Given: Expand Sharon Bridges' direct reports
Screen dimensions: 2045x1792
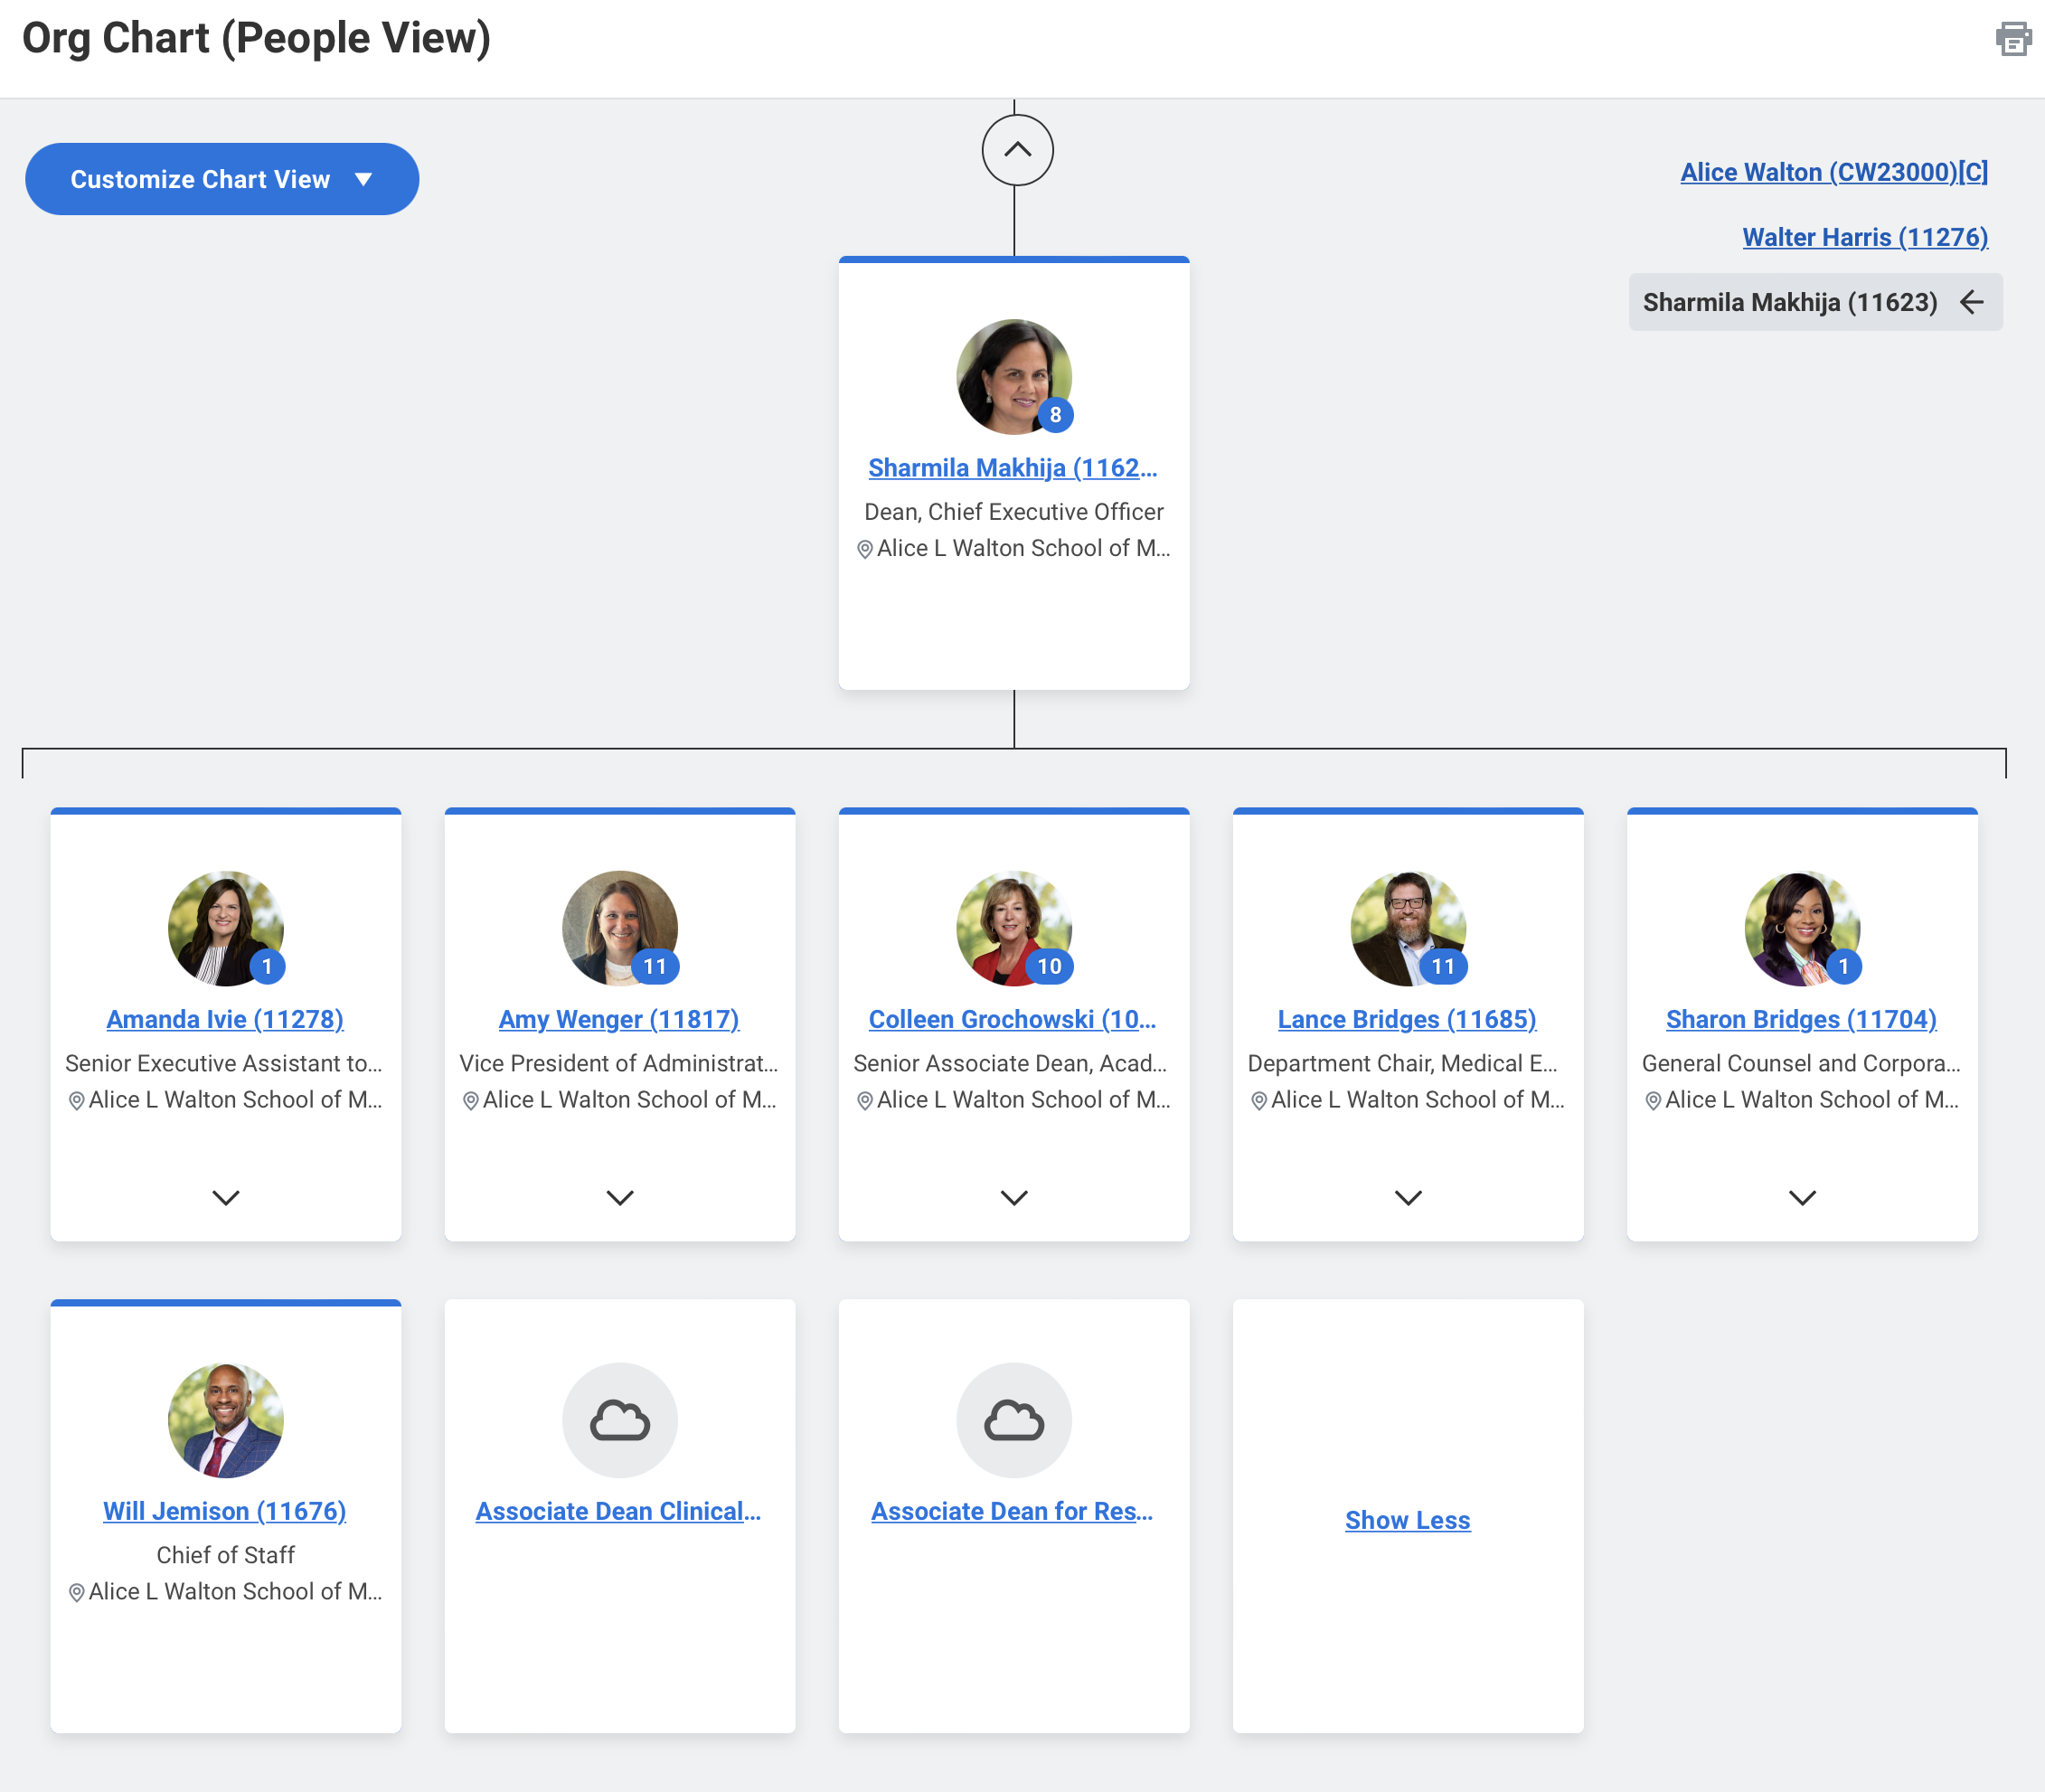Looking at the screenshot, I should [1801, 1198].
